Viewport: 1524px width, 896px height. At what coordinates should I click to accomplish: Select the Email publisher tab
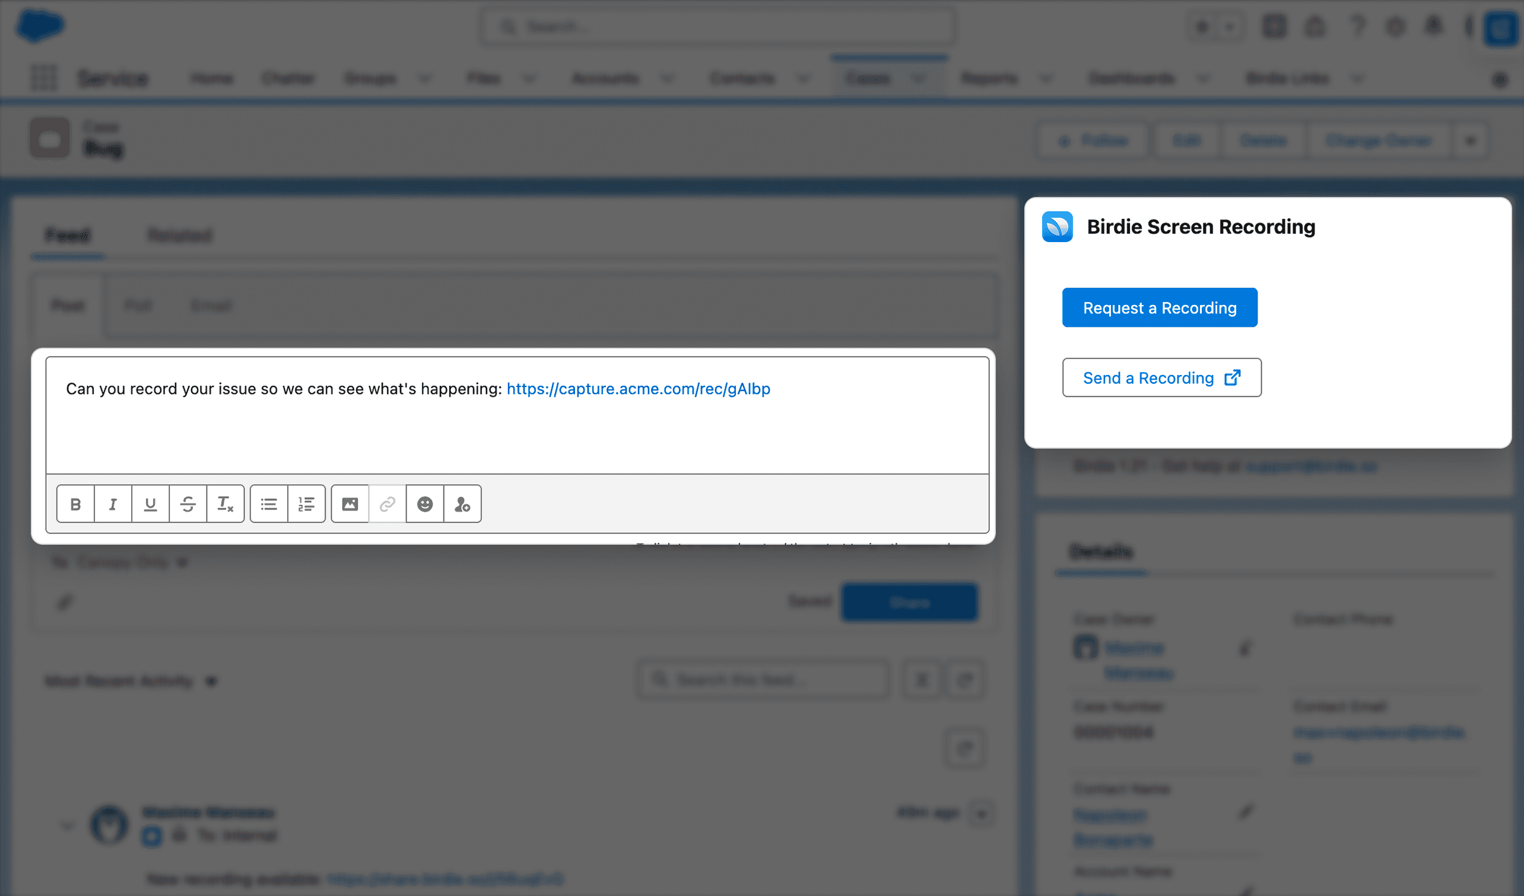tap(211, 306)
